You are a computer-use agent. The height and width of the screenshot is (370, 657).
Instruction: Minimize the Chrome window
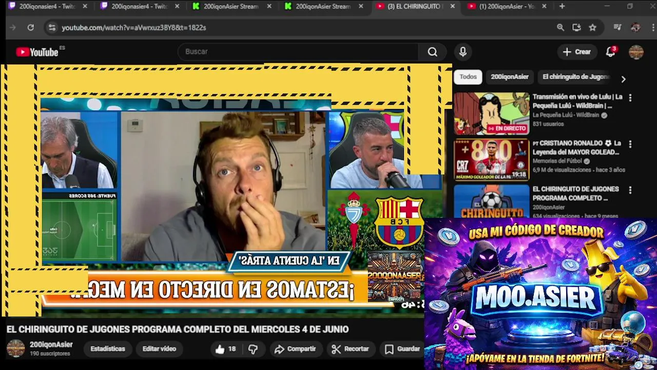tap(607, 6)
